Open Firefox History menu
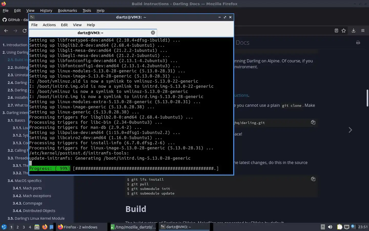This screenshot has width=369, height=231. coord(46,11)
